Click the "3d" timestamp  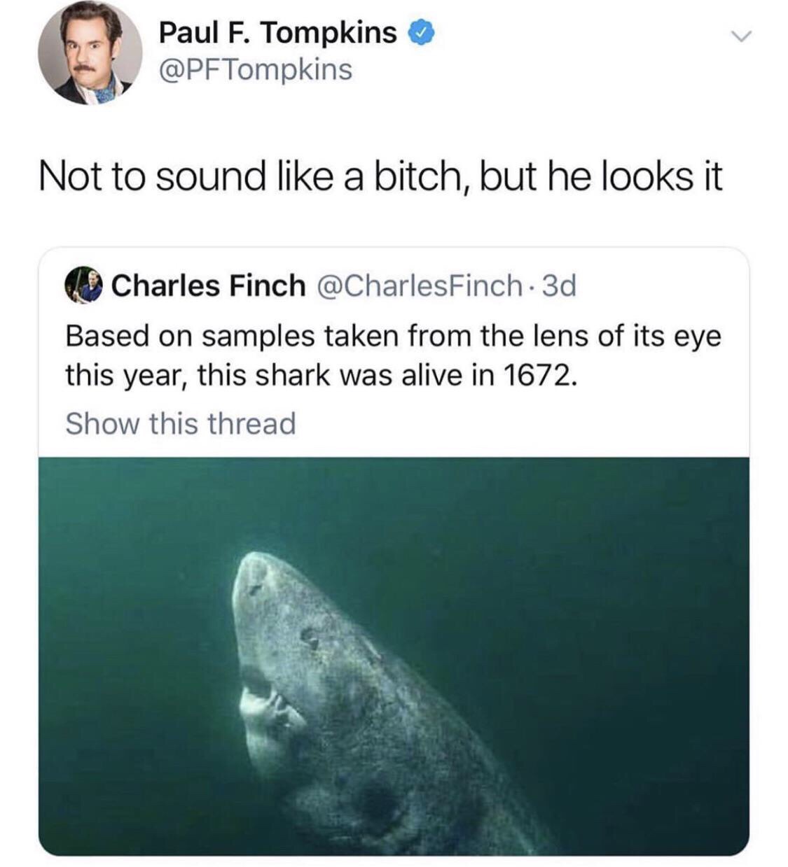559,286
